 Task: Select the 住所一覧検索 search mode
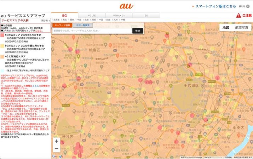82,26
